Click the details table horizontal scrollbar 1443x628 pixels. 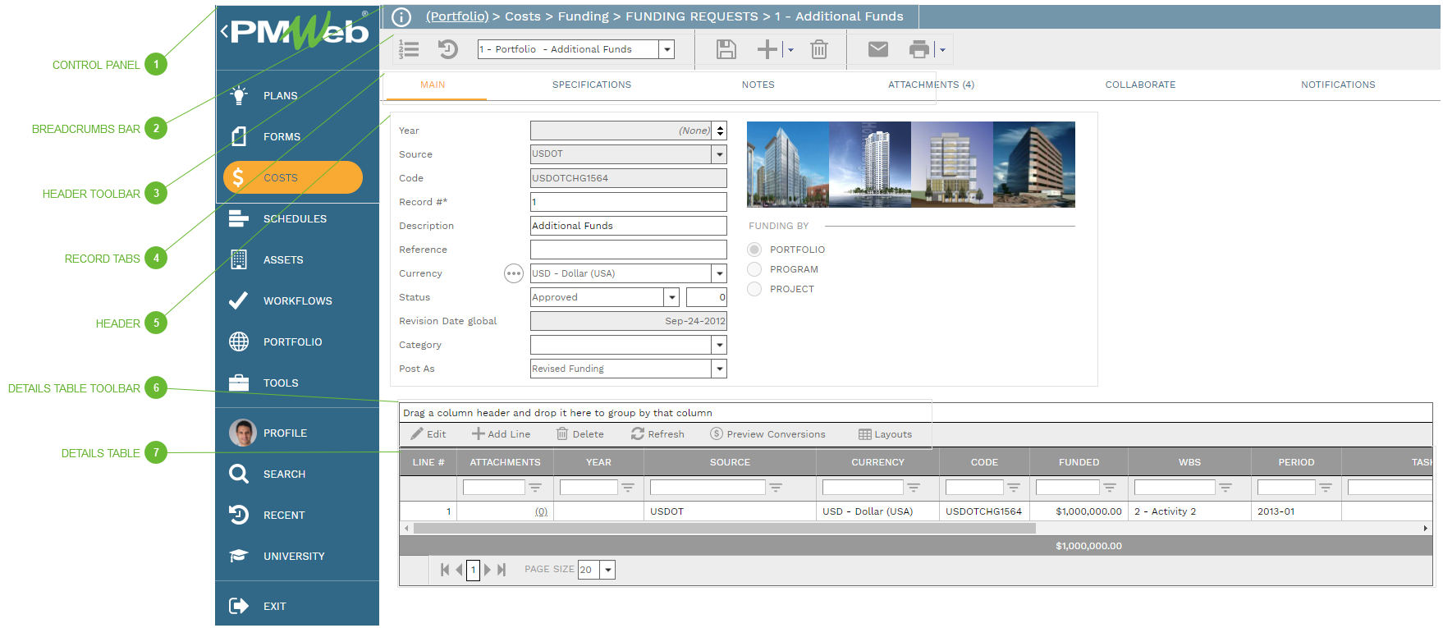(x=724, y=529)
